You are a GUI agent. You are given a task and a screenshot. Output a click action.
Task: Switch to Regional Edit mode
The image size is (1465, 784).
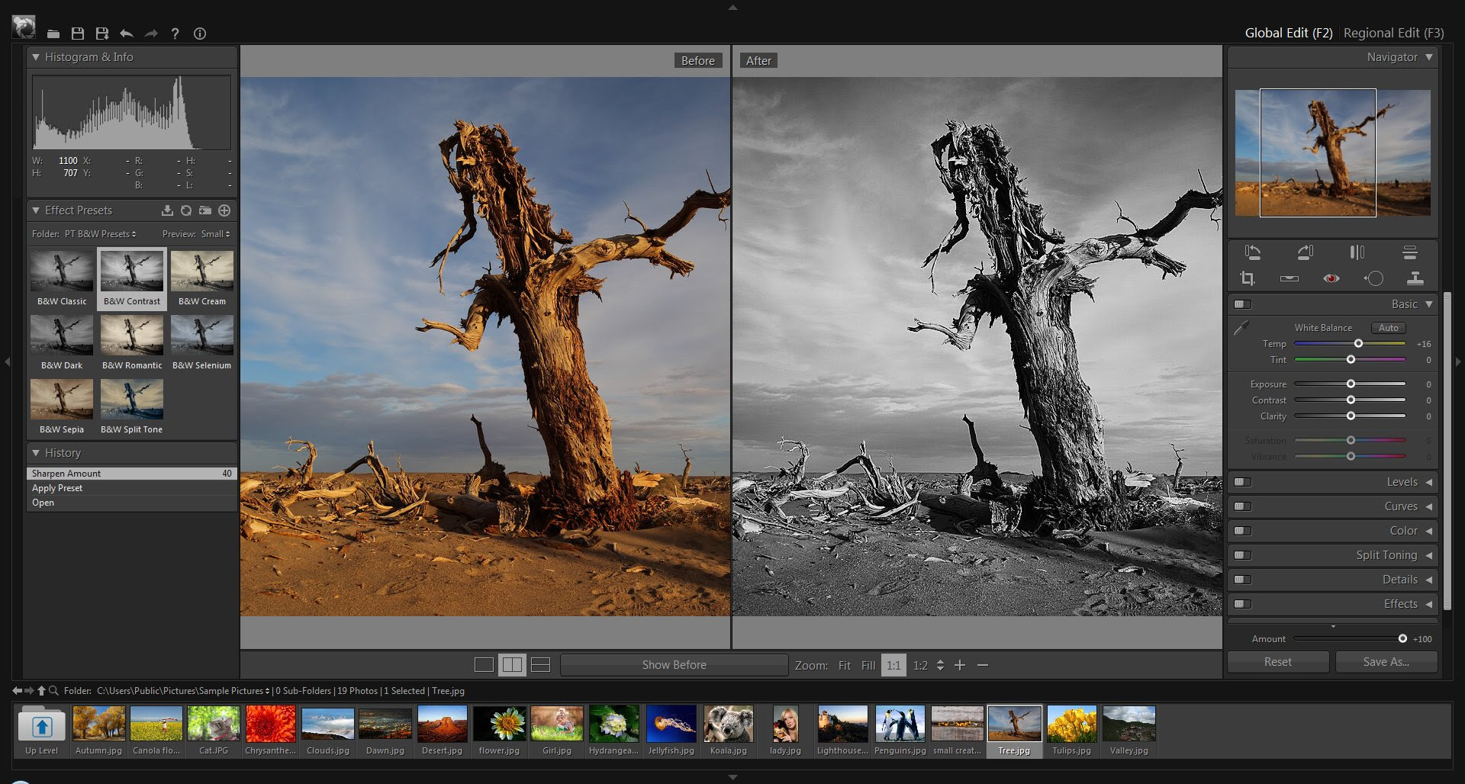tap(1393, 33)
